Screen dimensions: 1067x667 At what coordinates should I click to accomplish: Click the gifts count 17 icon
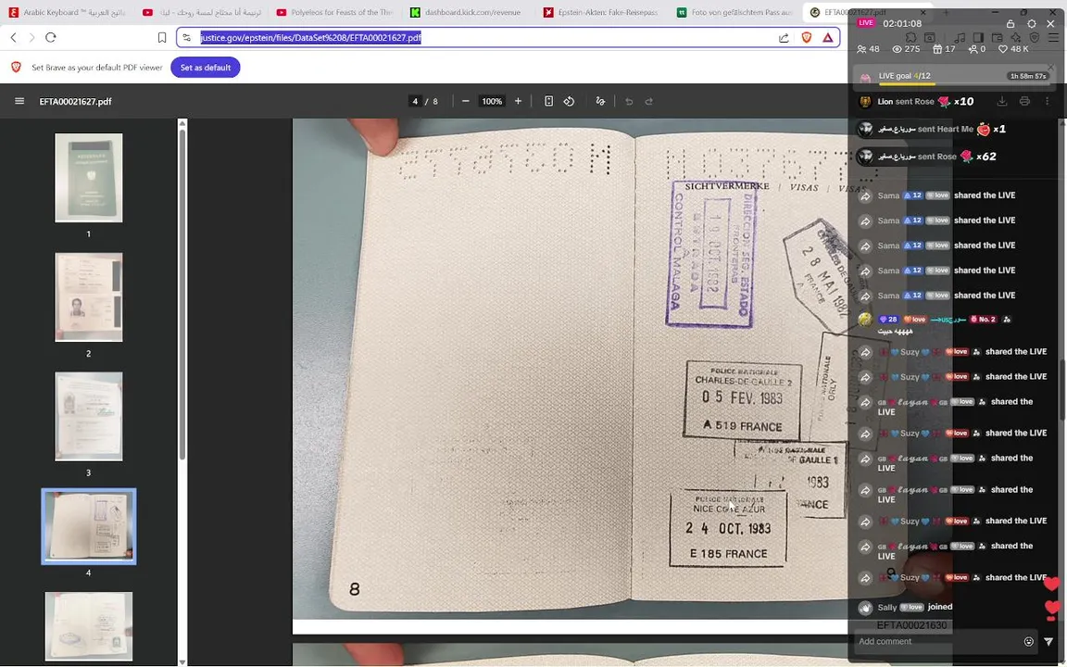(944, 49)
